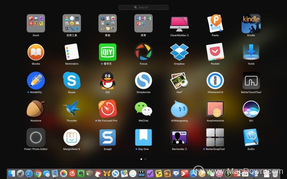Launch Siri
287x179 pixels.
[x=251, y=109]
